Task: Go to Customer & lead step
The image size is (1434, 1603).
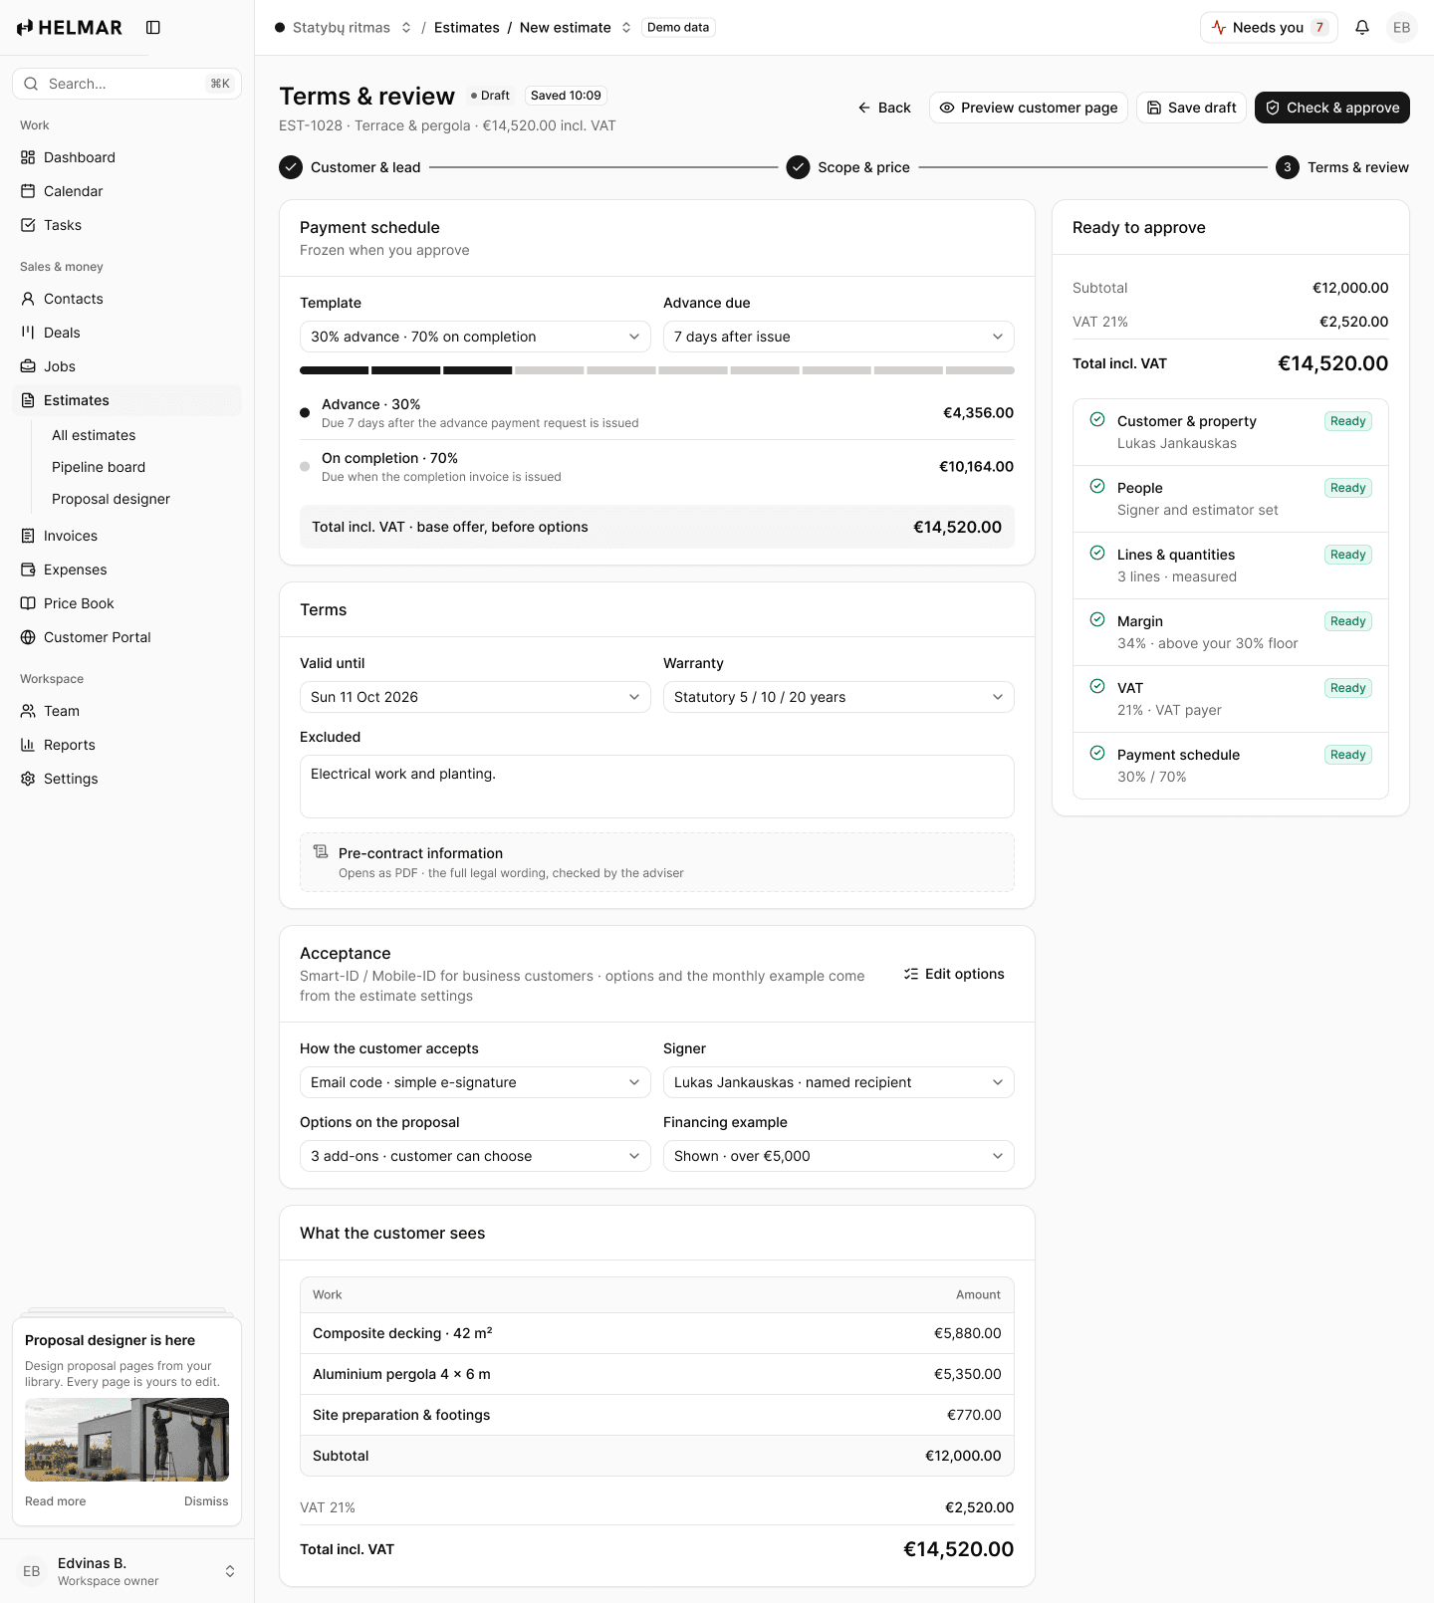Action: pos(350,167)
